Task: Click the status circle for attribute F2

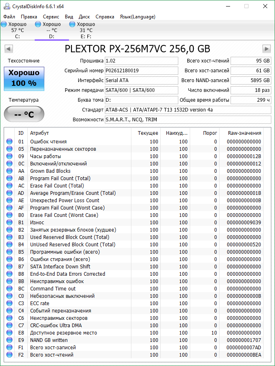Action: [9, 355]
